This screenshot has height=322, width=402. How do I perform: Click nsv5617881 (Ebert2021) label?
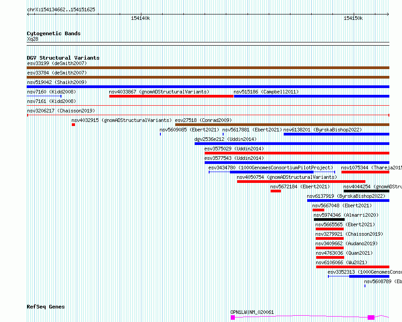252,130
